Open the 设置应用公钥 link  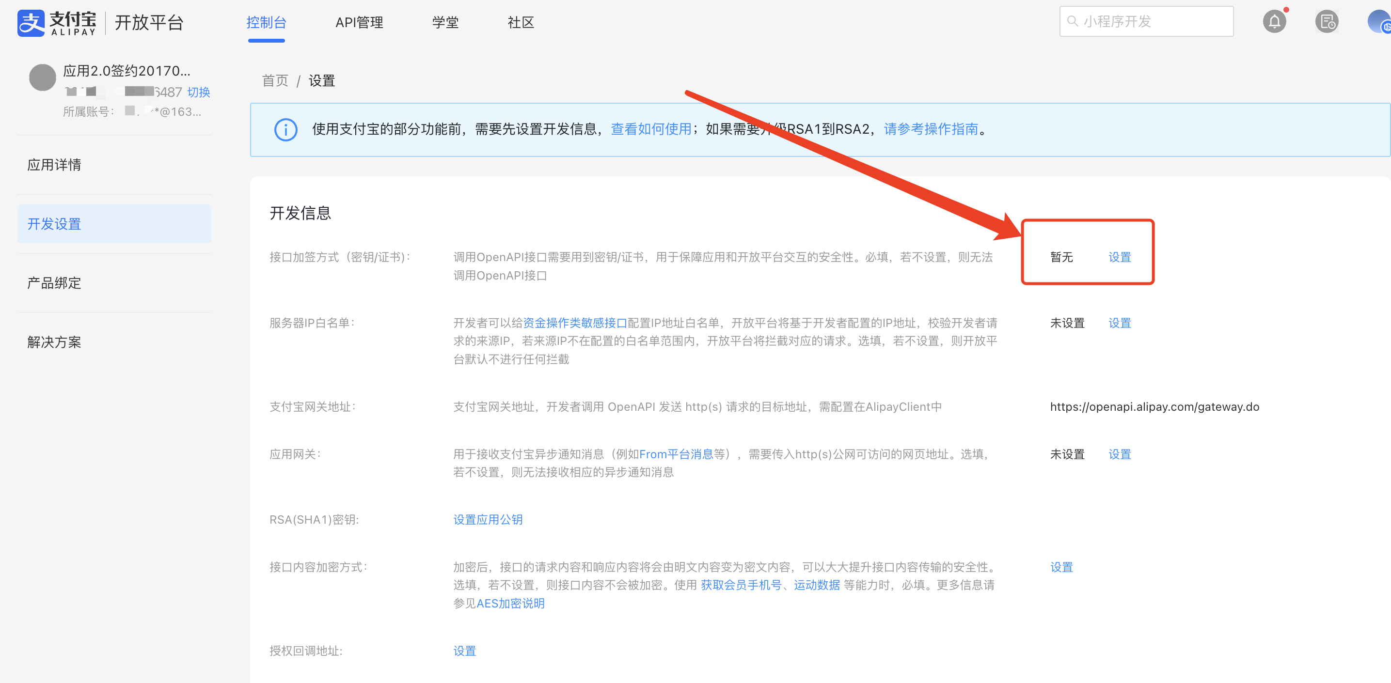pos(488,519)
